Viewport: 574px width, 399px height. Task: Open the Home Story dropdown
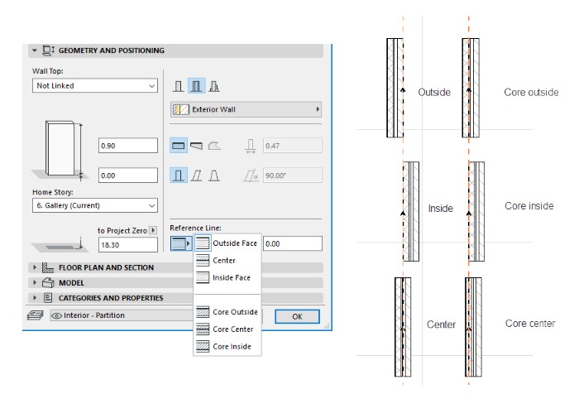93,204
